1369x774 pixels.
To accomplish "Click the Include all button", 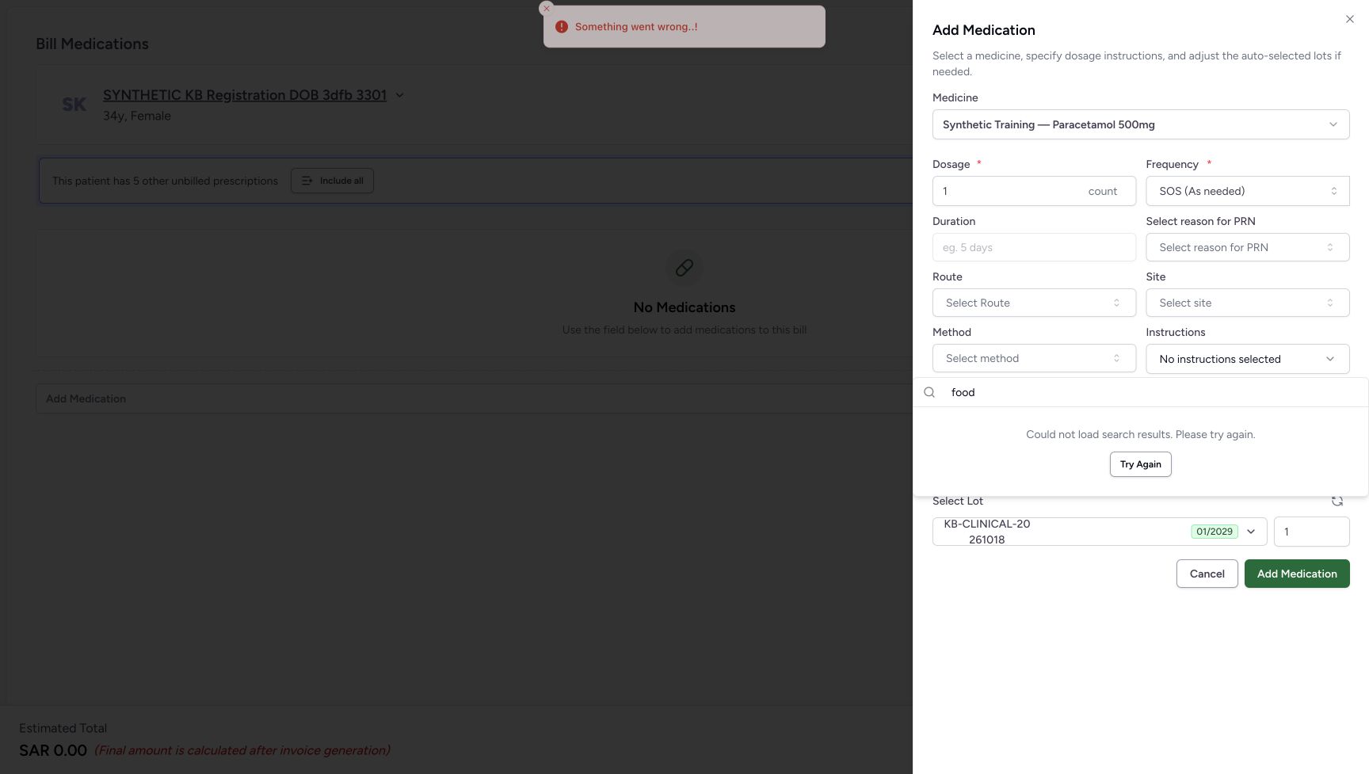I will [x=332, y=181].
